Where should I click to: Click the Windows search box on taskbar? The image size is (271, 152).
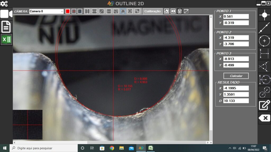click(44, 148)
